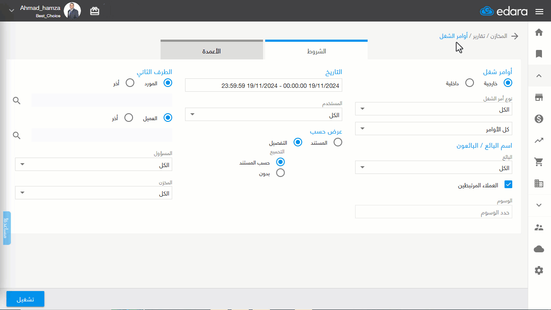The width and height of the screenshot is (551, 310).
Task: Select the خارجية radio button
Action: pyautogui.click(x=508, y=83)
